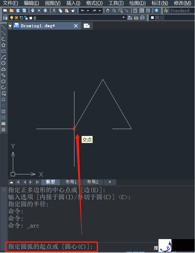The image size is (195, 253).
Task: Open the Properties palette icon
Action: [x=148, y=11]
